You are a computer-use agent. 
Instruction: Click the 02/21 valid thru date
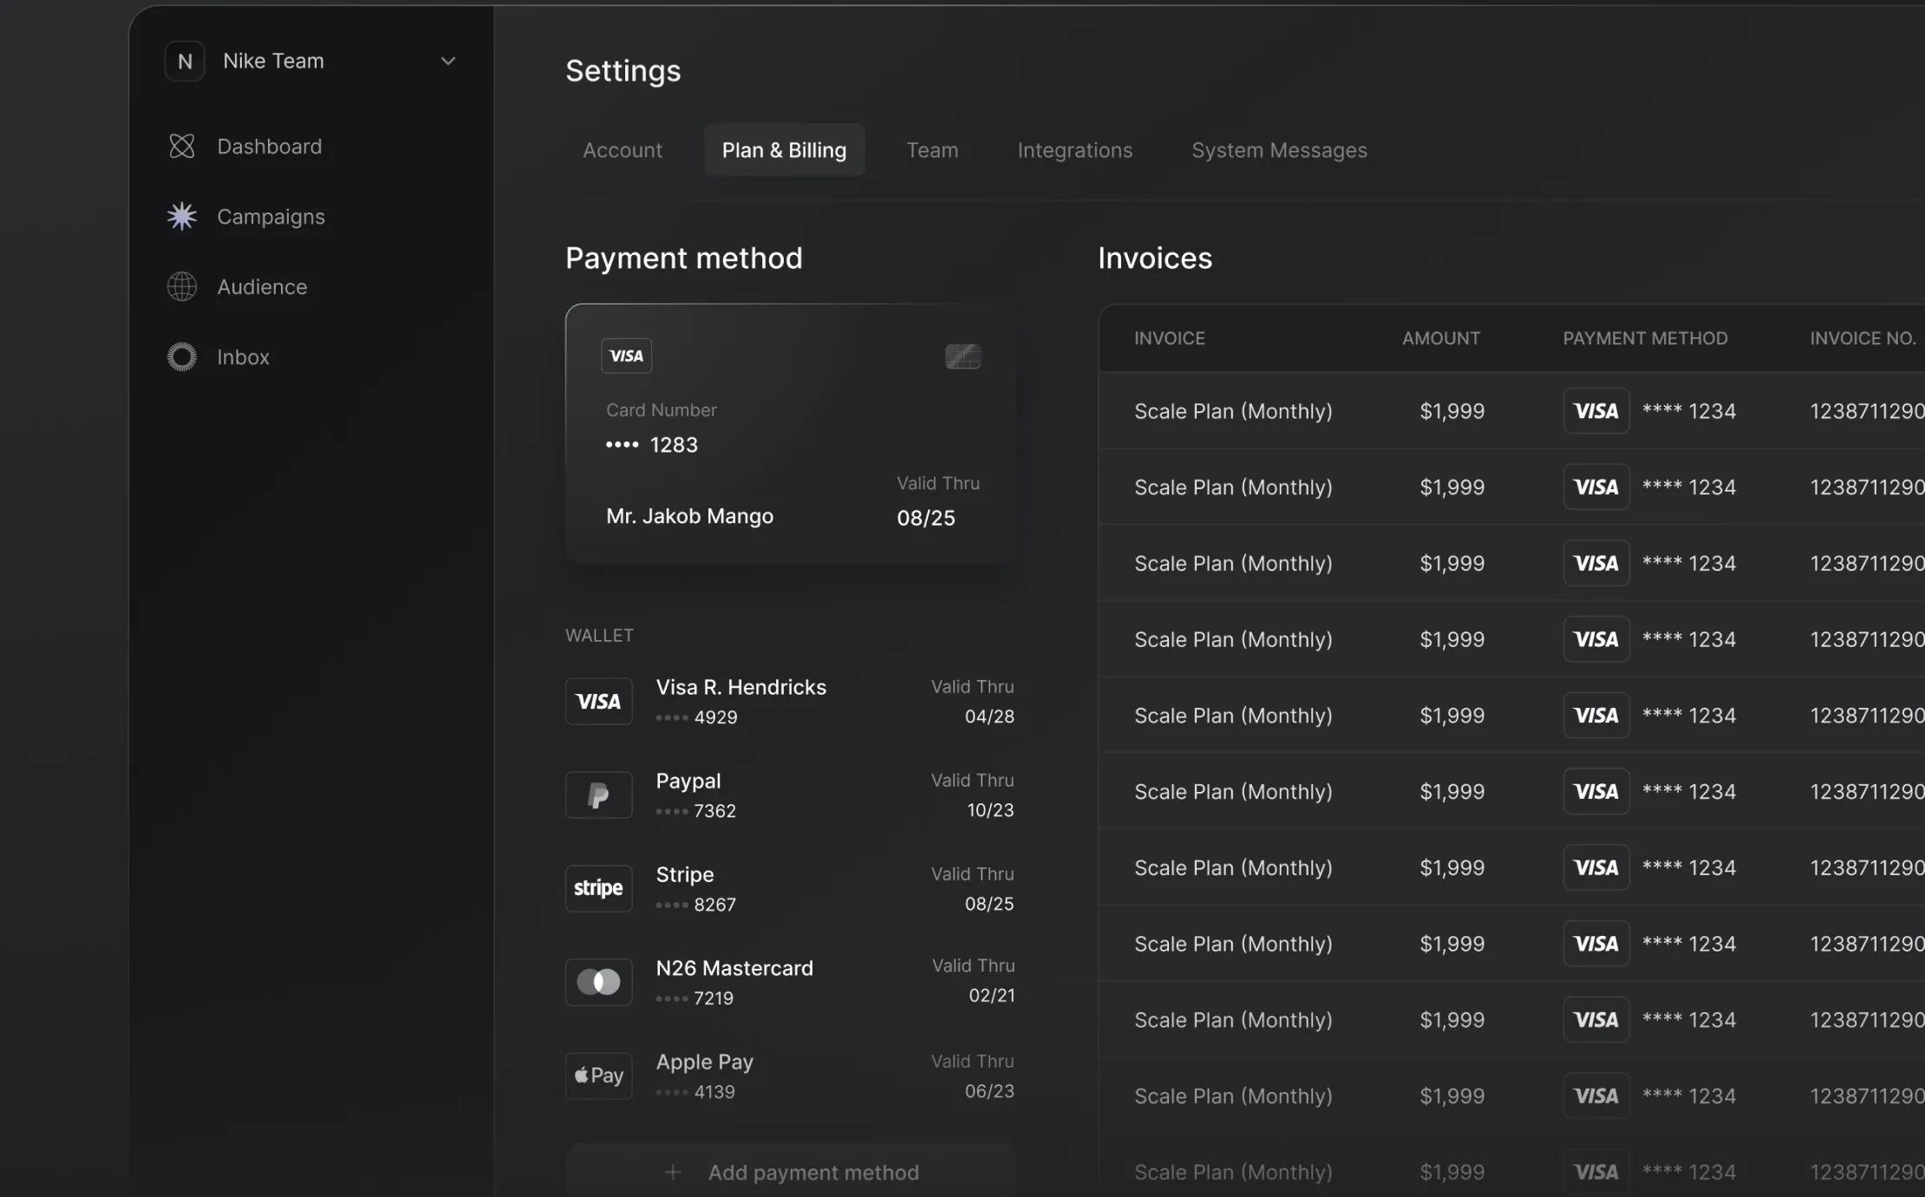pos(992,996)
